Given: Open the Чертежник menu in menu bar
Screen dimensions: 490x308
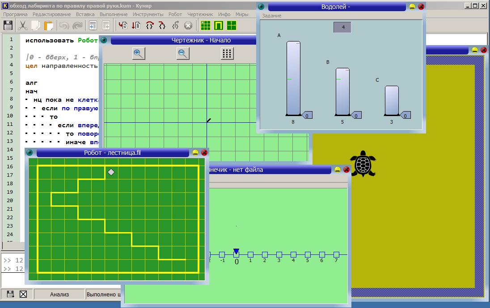Looking at the screenshot, I should point(200,14).
